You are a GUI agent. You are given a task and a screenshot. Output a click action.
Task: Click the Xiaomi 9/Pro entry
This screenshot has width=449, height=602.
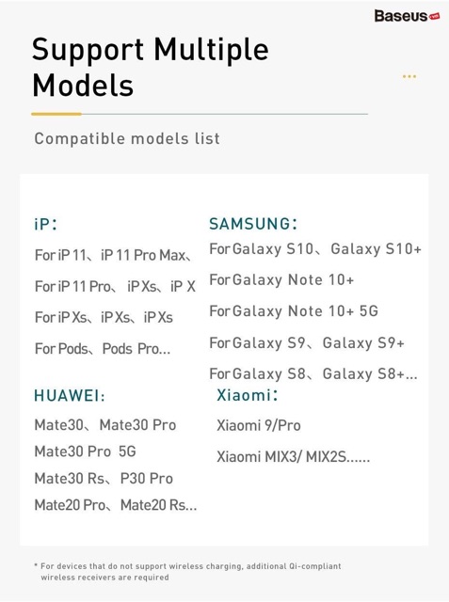[x=259, y=425]
